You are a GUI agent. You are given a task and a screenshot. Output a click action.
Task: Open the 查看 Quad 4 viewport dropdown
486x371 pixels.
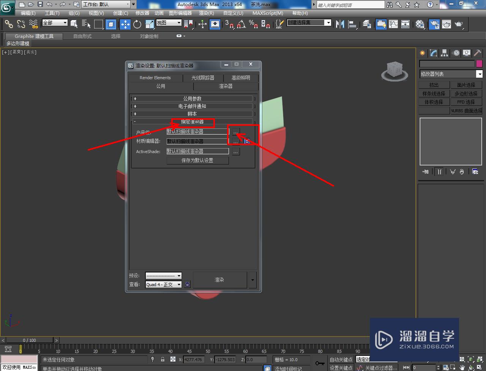(x=164, y=284)
